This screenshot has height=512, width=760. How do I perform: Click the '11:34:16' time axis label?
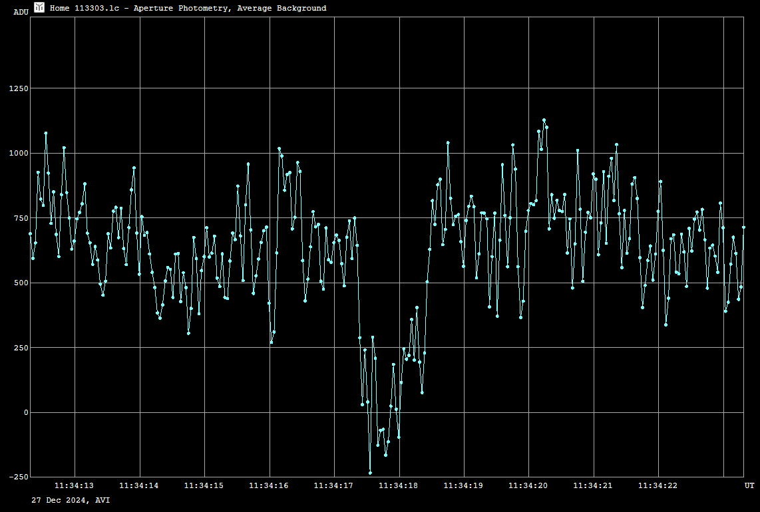[x=269, y=485]
